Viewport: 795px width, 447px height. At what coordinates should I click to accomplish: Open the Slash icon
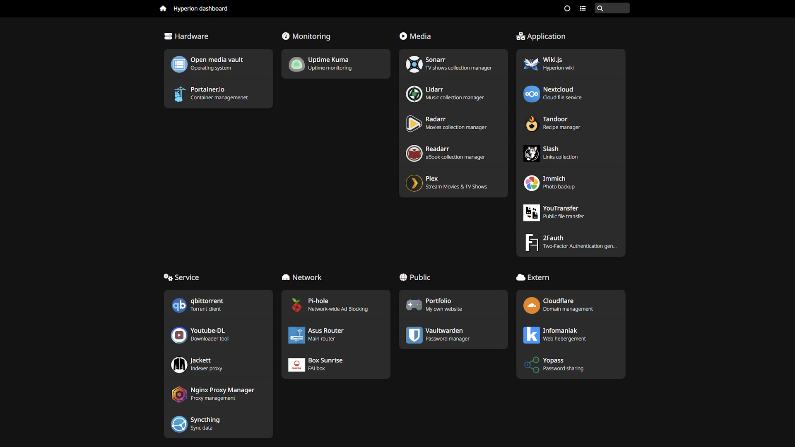532,154
